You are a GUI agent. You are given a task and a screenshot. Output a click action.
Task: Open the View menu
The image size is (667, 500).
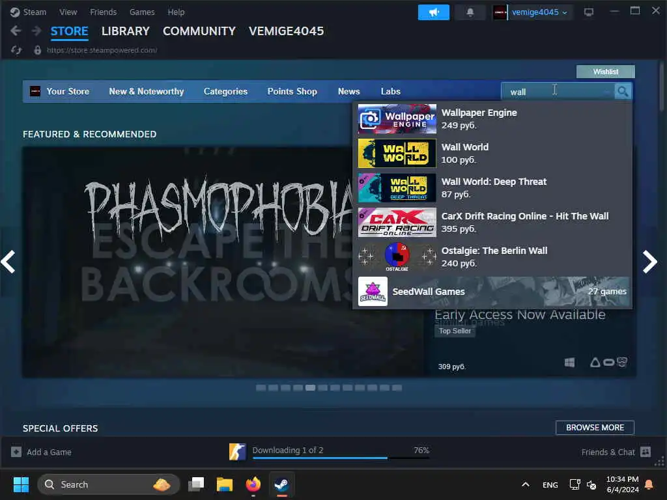coord(68,12)
